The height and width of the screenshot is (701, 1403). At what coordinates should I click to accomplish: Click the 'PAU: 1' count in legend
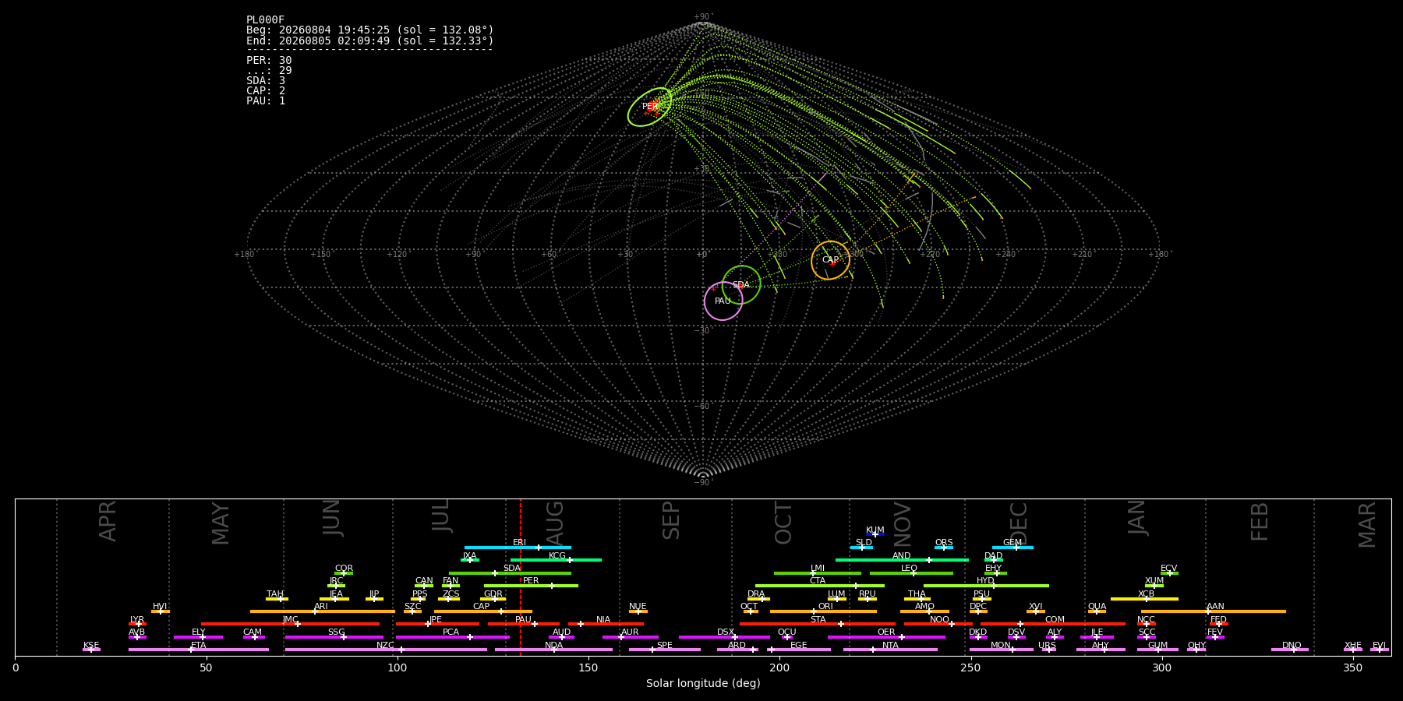[266, 101]
